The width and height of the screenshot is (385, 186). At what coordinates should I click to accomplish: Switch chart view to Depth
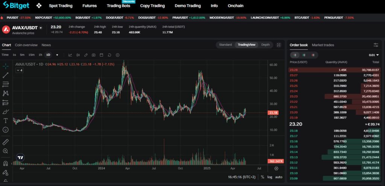click(265, 45)
